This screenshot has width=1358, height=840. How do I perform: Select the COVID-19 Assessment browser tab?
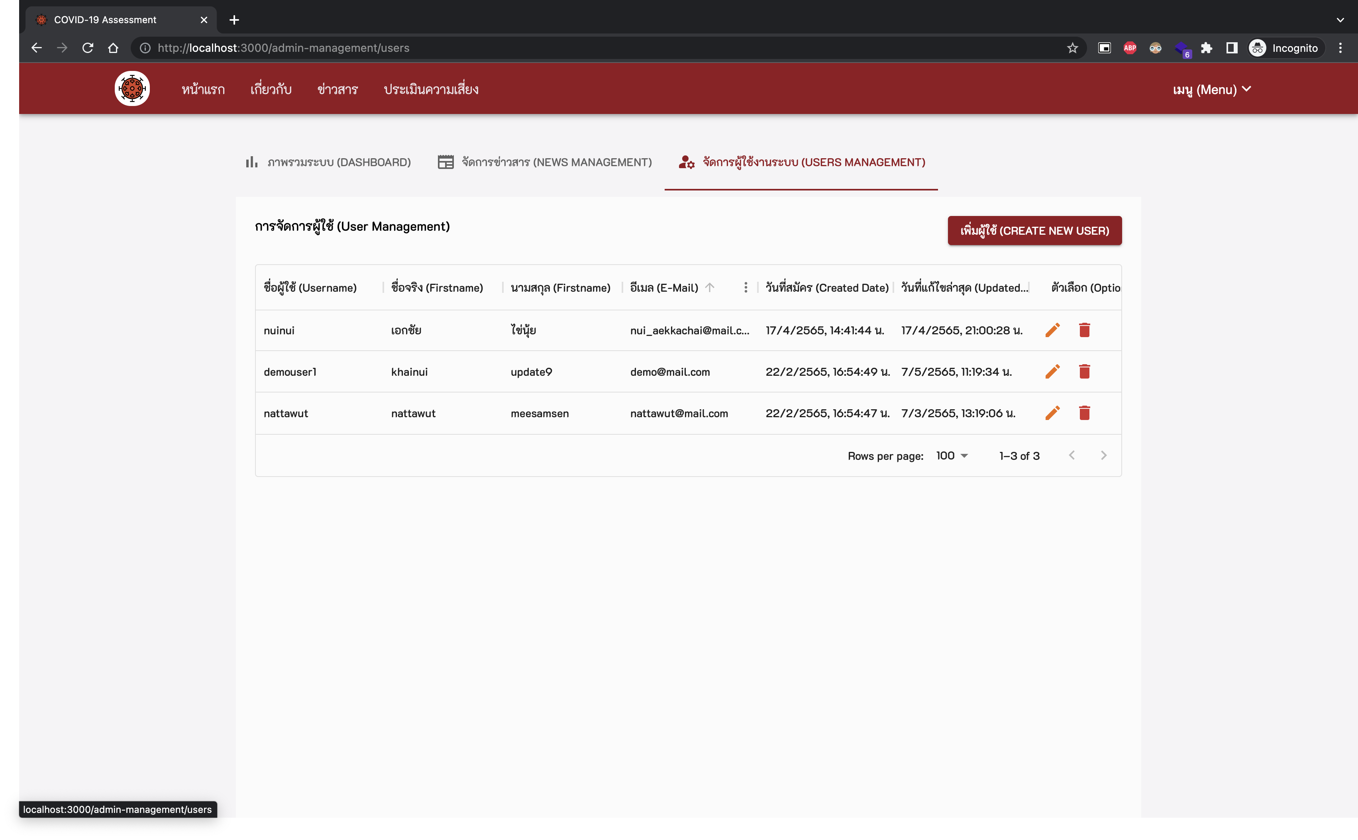point(120,20)
